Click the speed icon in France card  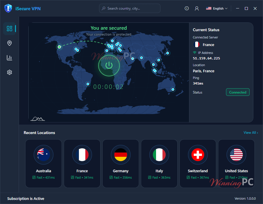tap(72, 177)
